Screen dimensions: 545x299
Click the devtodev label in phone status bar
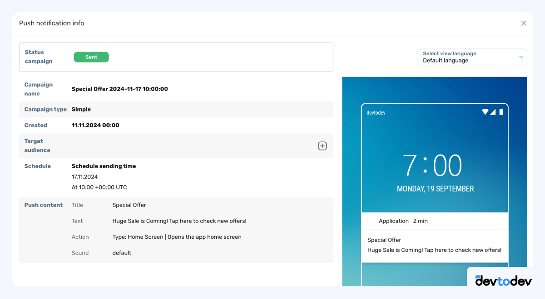tap(376, 112)
